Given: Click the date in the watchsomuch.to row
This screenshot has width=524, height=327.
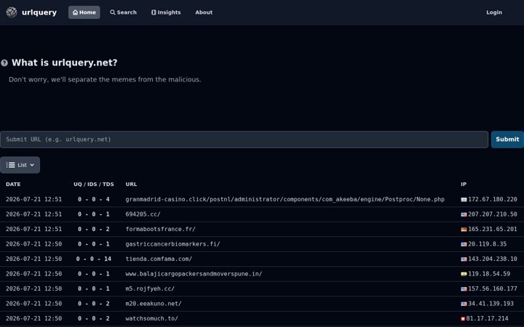Looking at the screenshot, I should pos(33,318).
